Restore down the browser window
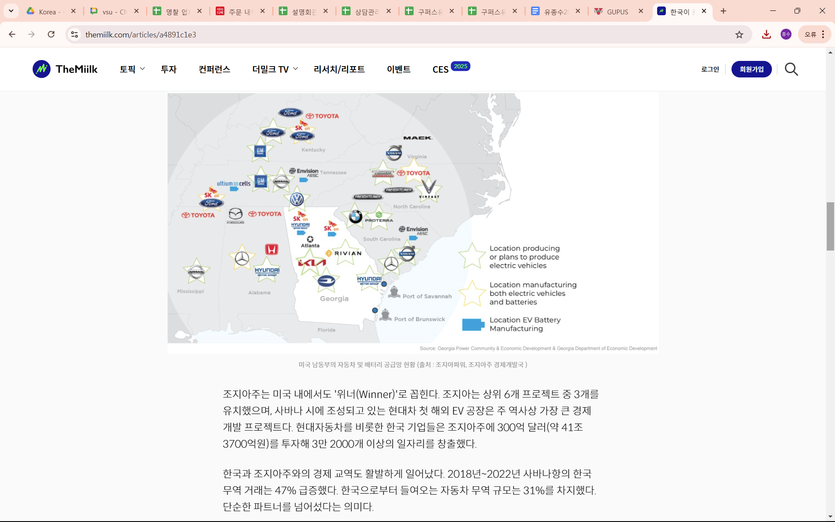This screenshot has width=835, height=522. tap(797, 11)
